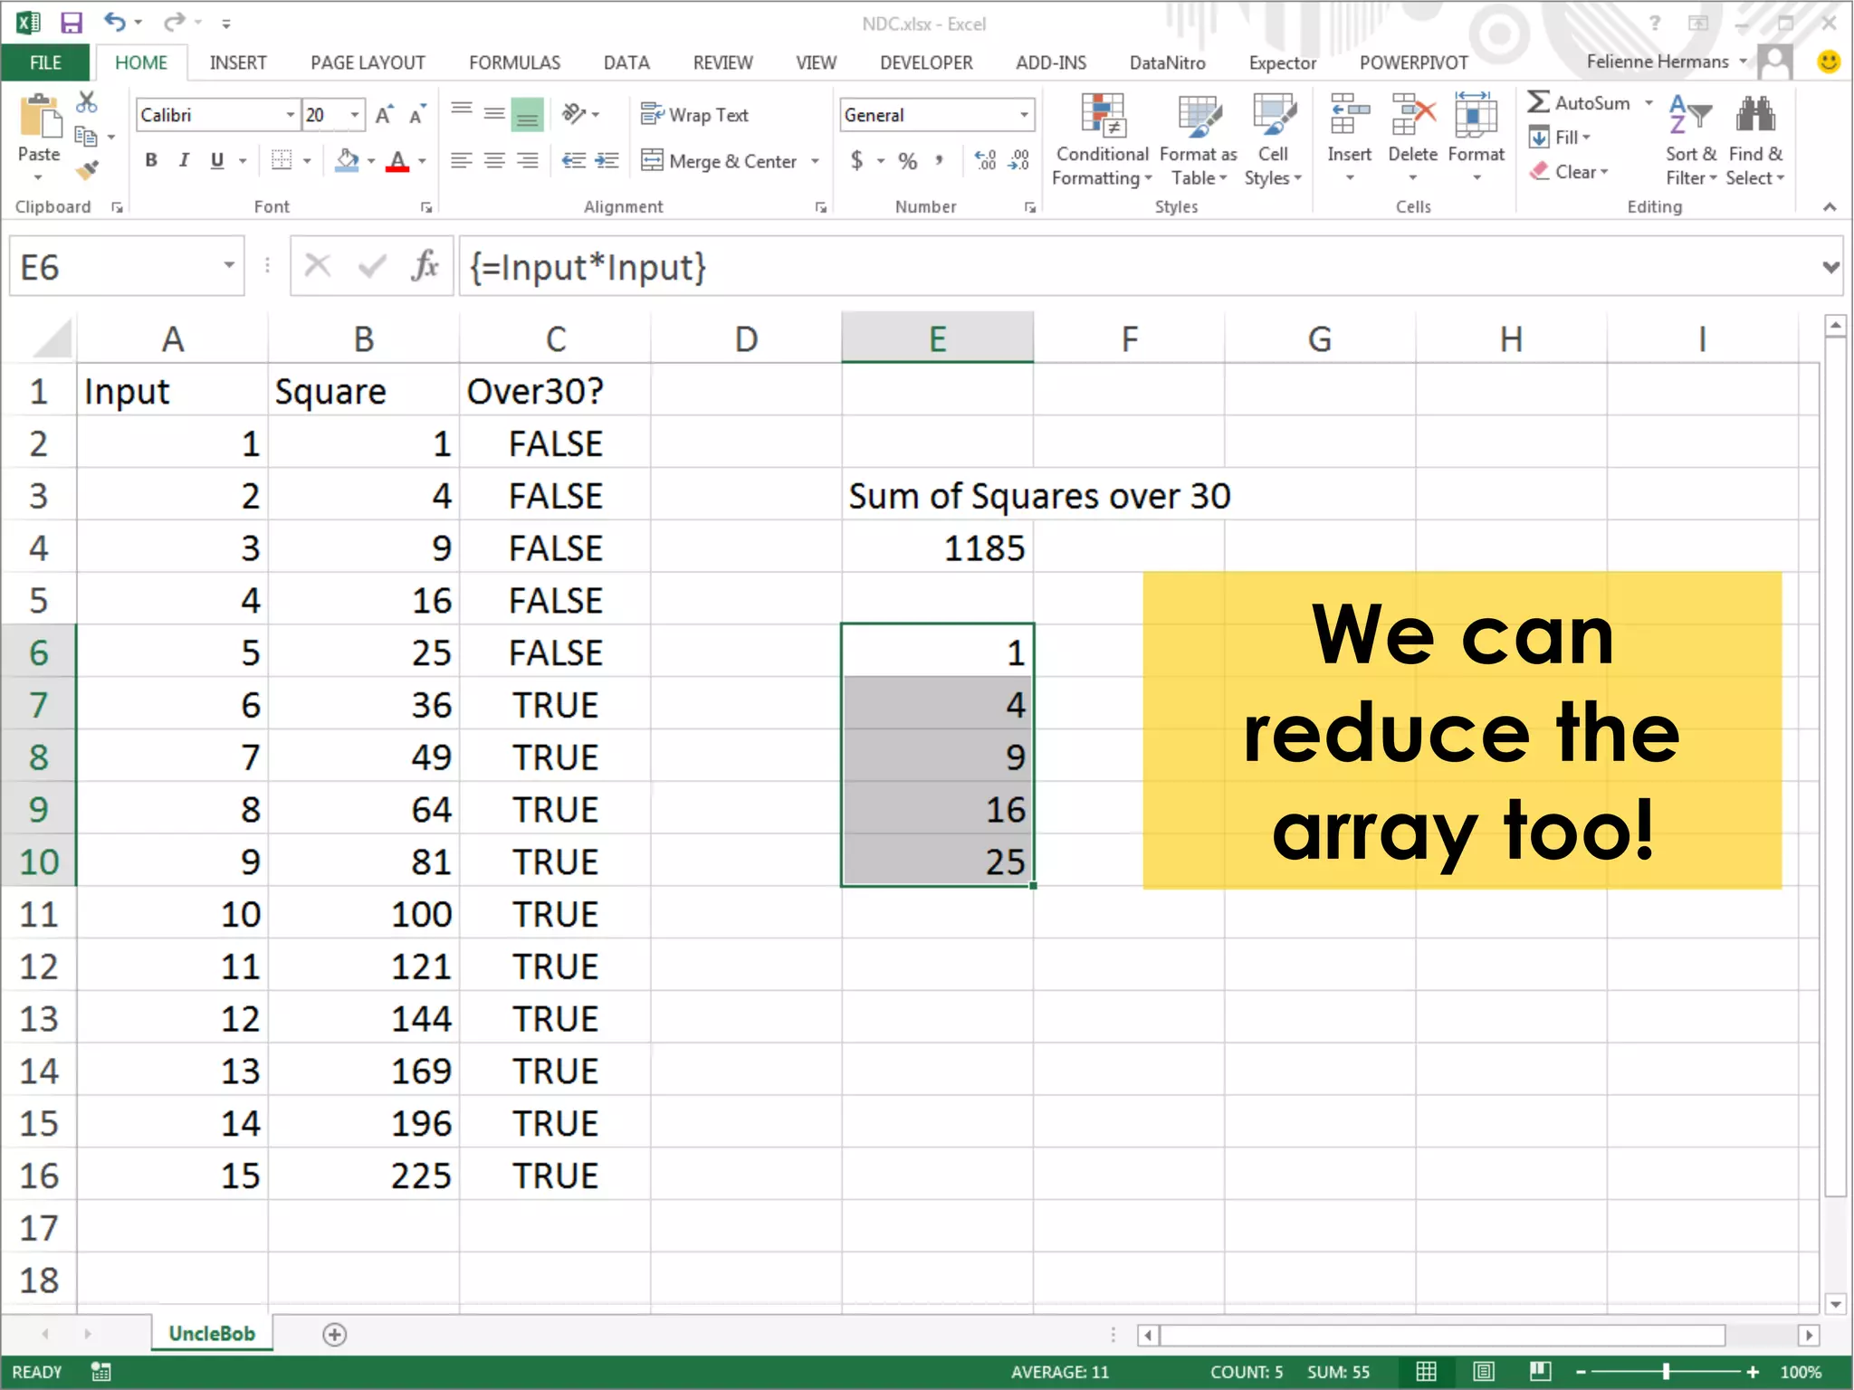Image resolution: width=1854 pixels, height=1390 pixels.
Task: Open Conditional Formatting menu
Action: (x=1102, y=140)
